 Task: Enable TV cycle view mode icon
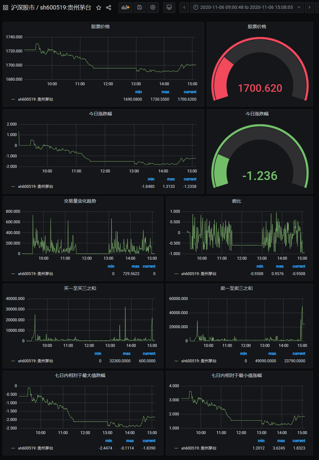(x=169, y=7)
